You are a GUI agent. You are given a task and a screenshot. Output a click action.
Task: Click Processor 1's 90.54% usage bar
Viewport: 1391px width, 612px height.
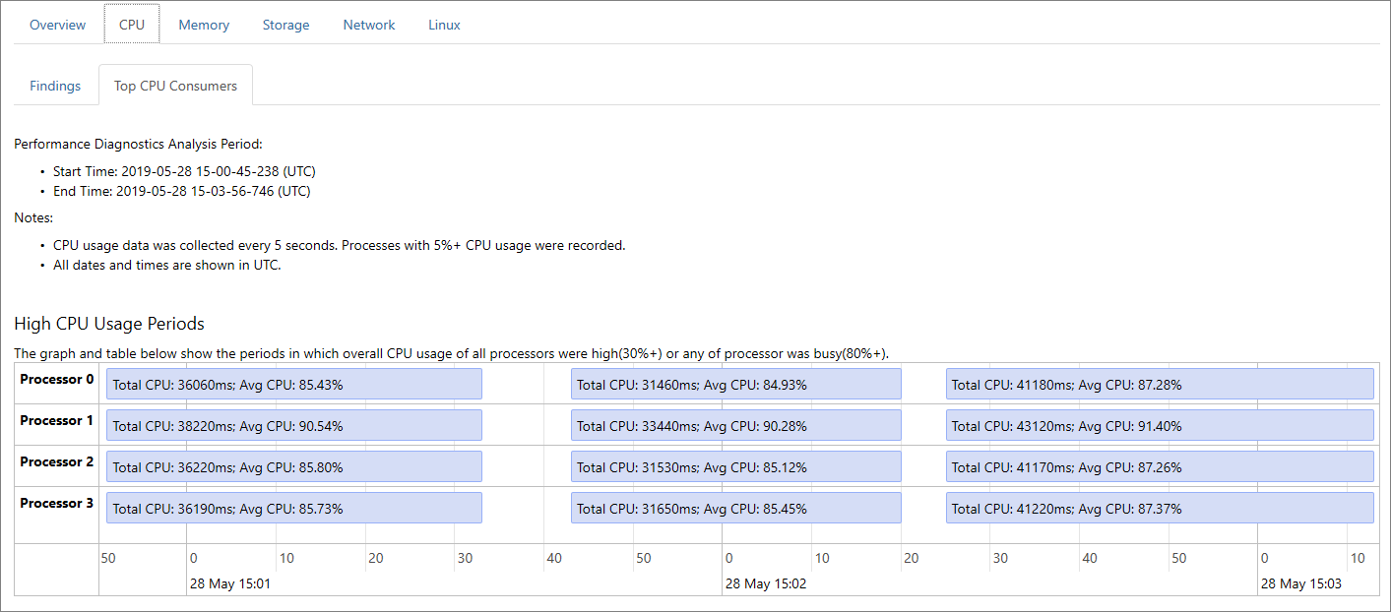tap(292, 425)
